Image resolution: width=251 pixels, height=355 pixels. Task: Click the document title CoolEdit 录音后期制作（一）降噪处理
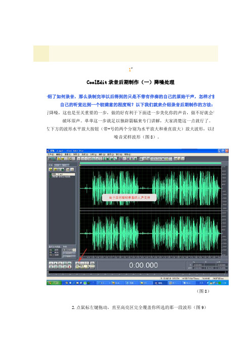131,82
